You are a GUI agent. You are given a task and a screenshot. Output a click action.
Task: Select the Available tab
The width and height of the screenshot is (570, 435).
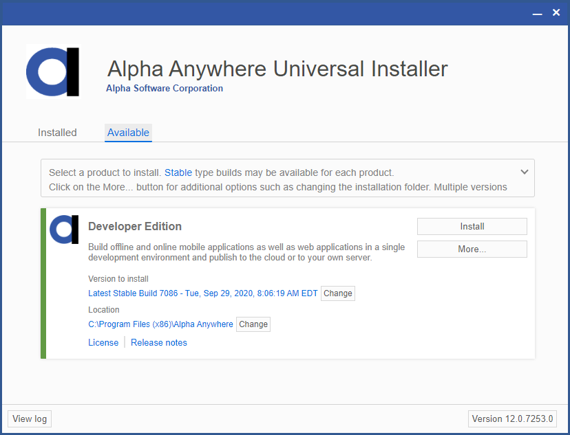tap(128, 133)
